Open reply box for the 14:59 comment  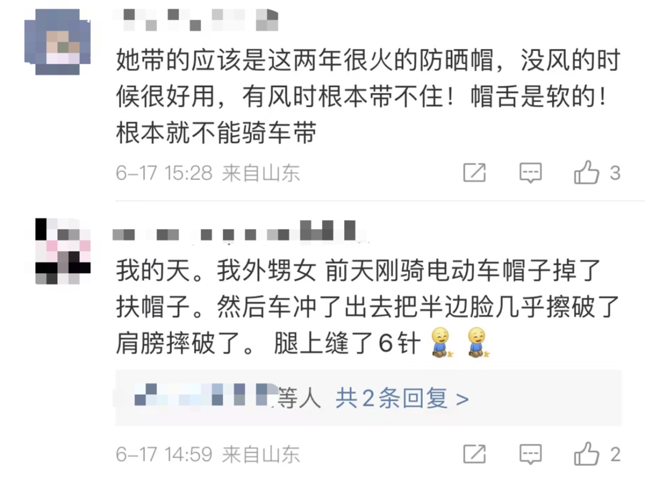coord(530,454)
